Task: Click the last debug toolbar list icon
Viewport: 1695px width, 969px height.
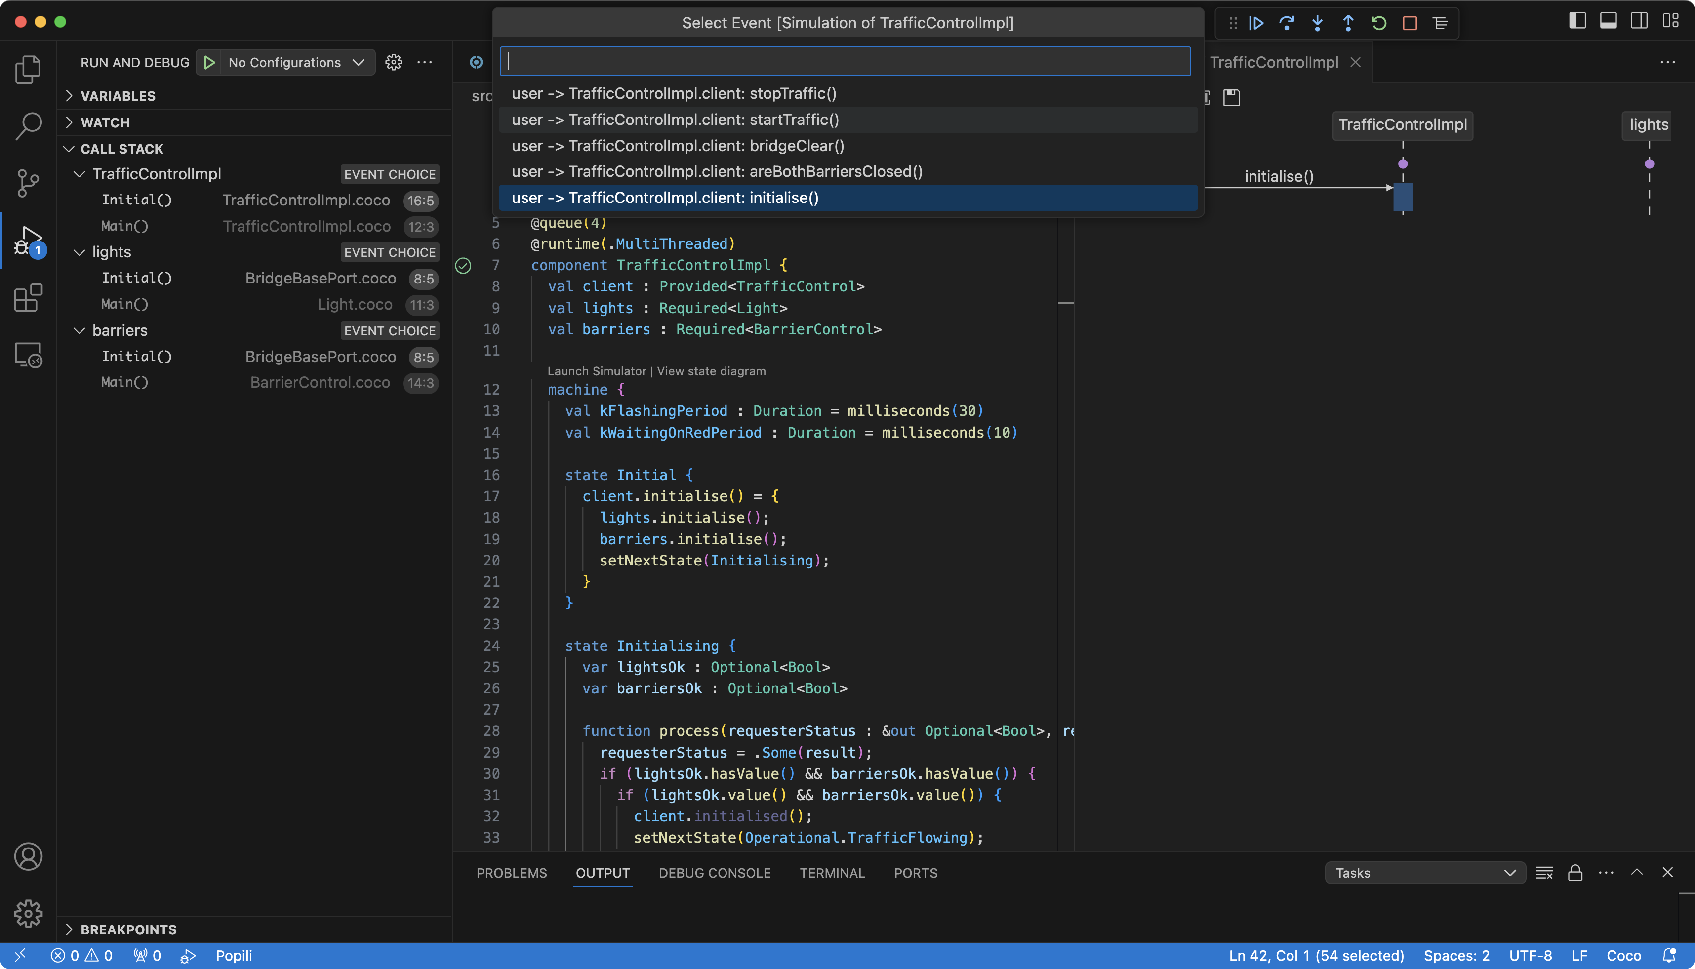Action: [1440, 23]
